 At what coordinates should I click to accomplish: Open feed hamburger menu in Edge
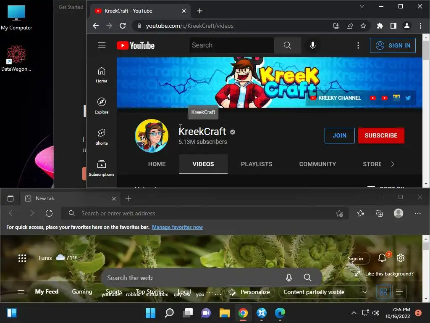point(21,292)
